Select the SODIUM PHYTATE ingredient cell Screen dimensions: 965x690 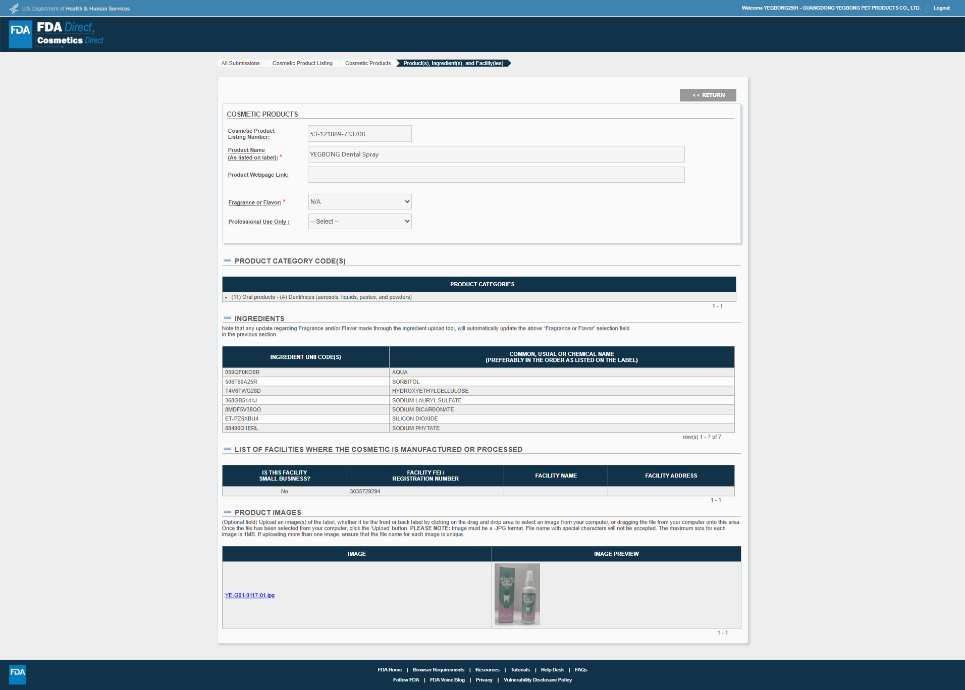[562, 429]
